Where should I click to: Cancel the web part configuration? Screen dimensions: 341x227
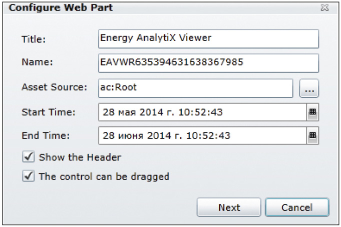pyautogui.click(x=297, y=207)
